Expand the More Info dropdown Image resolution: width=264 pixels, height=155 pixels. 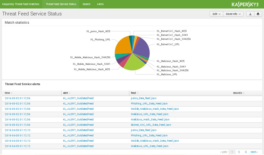pyautogui.click(x=233, y=14)
